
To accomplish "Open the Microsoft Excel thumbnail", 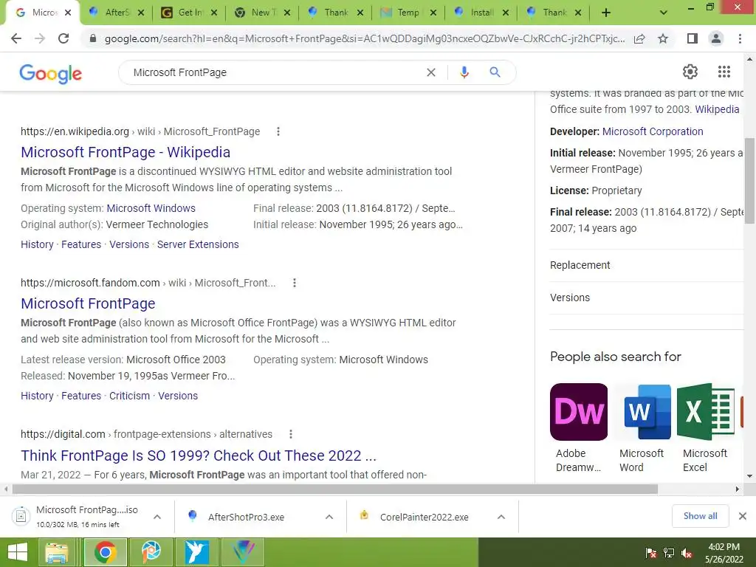I will [x=706, y=412].
